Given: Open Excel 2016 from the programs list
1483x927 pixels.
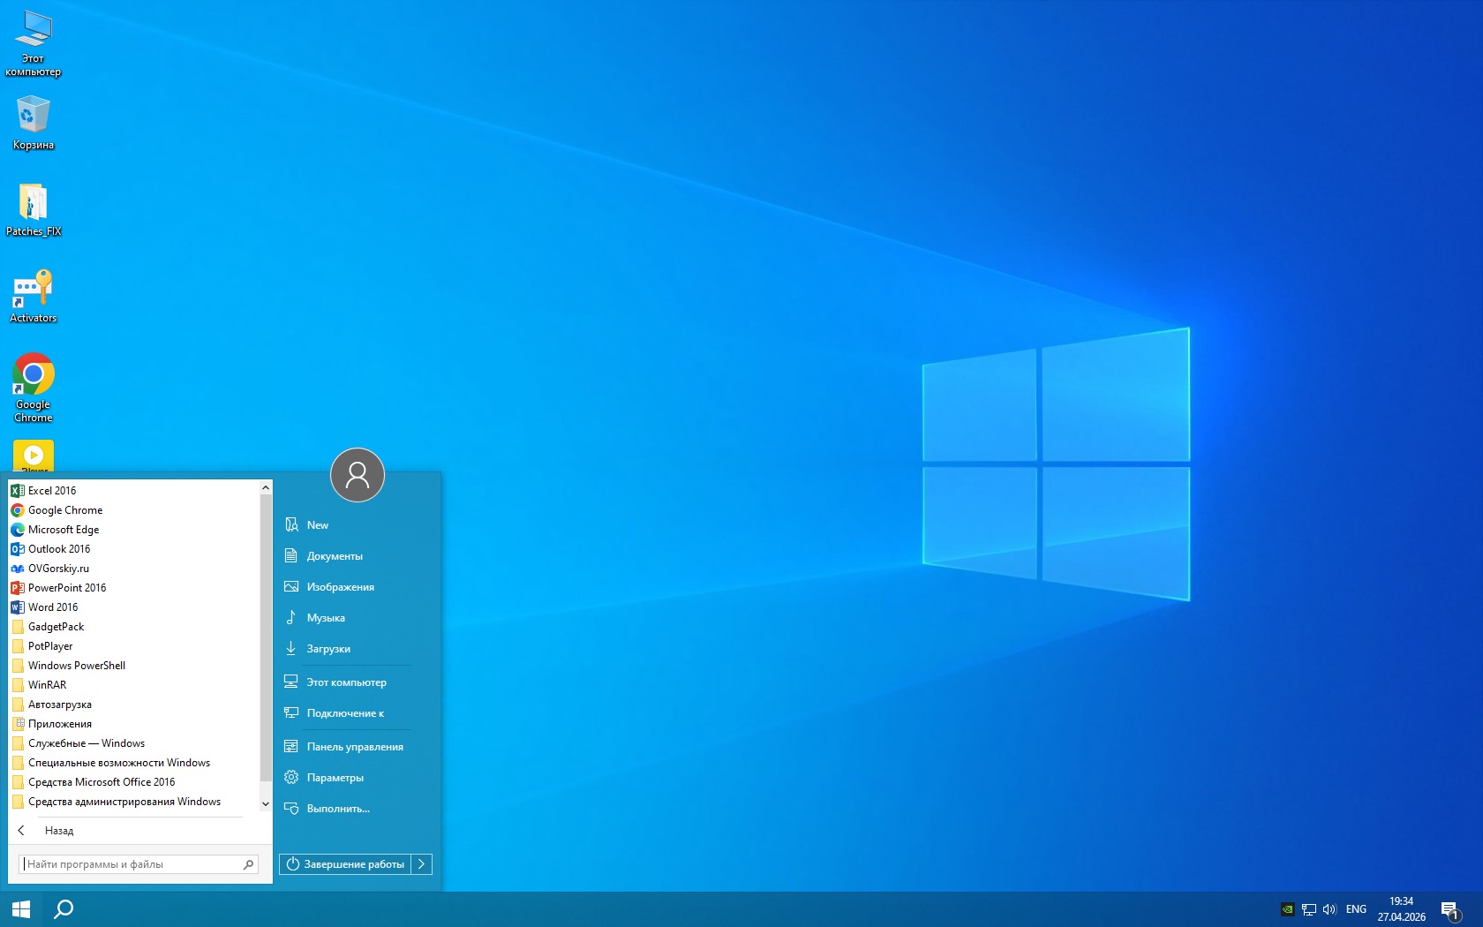Looking at the screenshot, I should [x=51, y=490].
